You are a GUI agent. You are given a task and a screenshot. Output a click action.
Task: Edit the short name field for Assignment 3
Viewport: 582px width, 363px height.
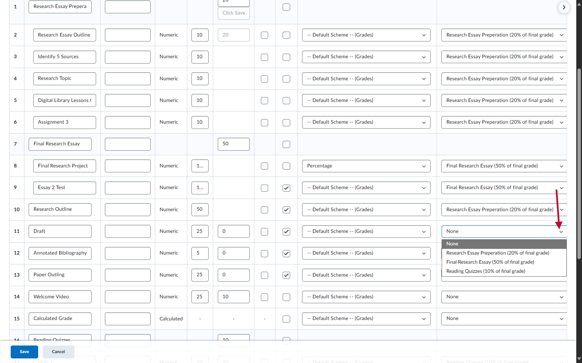[x=128, y=122]
